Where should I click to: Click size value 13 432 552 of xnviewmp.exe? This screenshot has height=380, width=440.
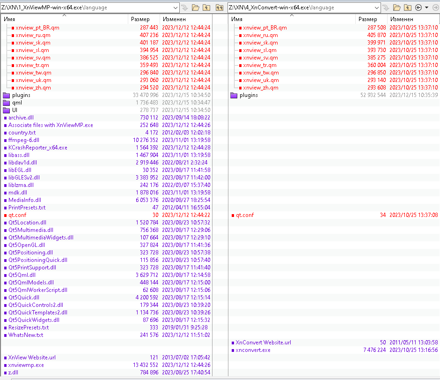[146, 365]
